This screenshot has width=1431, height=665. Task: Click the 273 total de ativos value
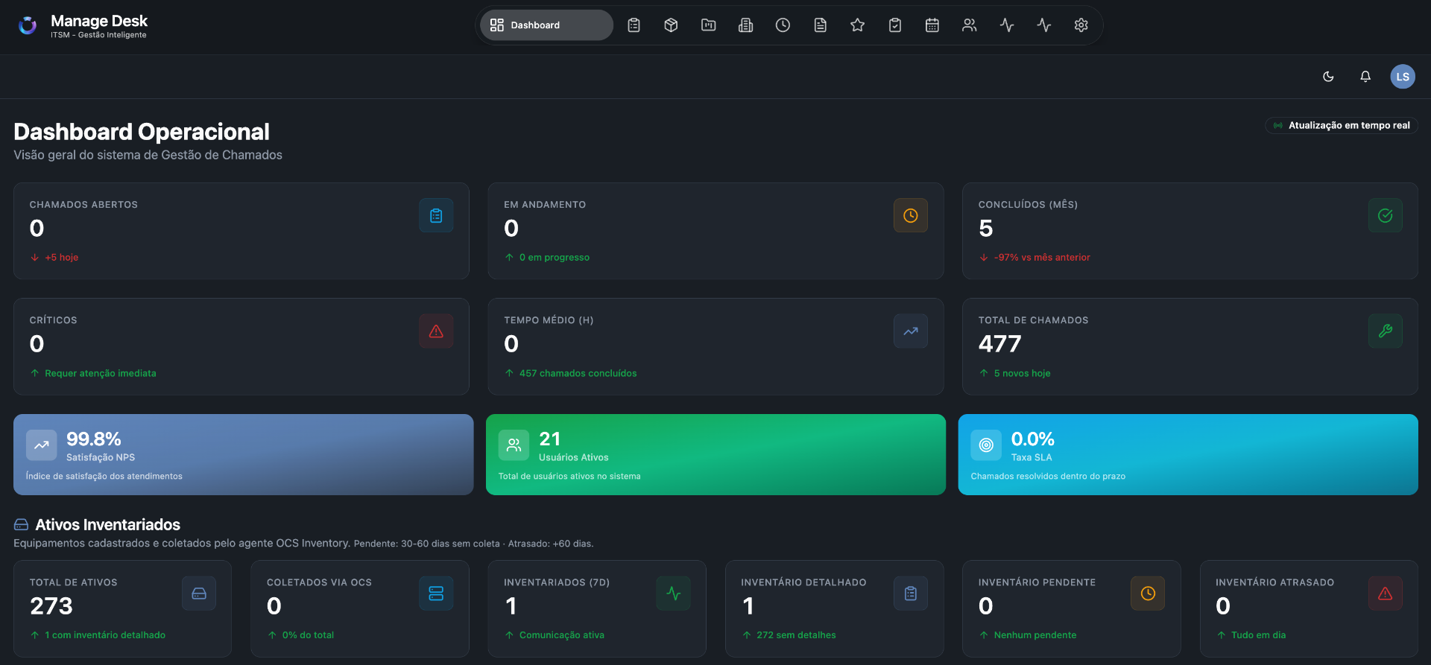pos(51,606)
